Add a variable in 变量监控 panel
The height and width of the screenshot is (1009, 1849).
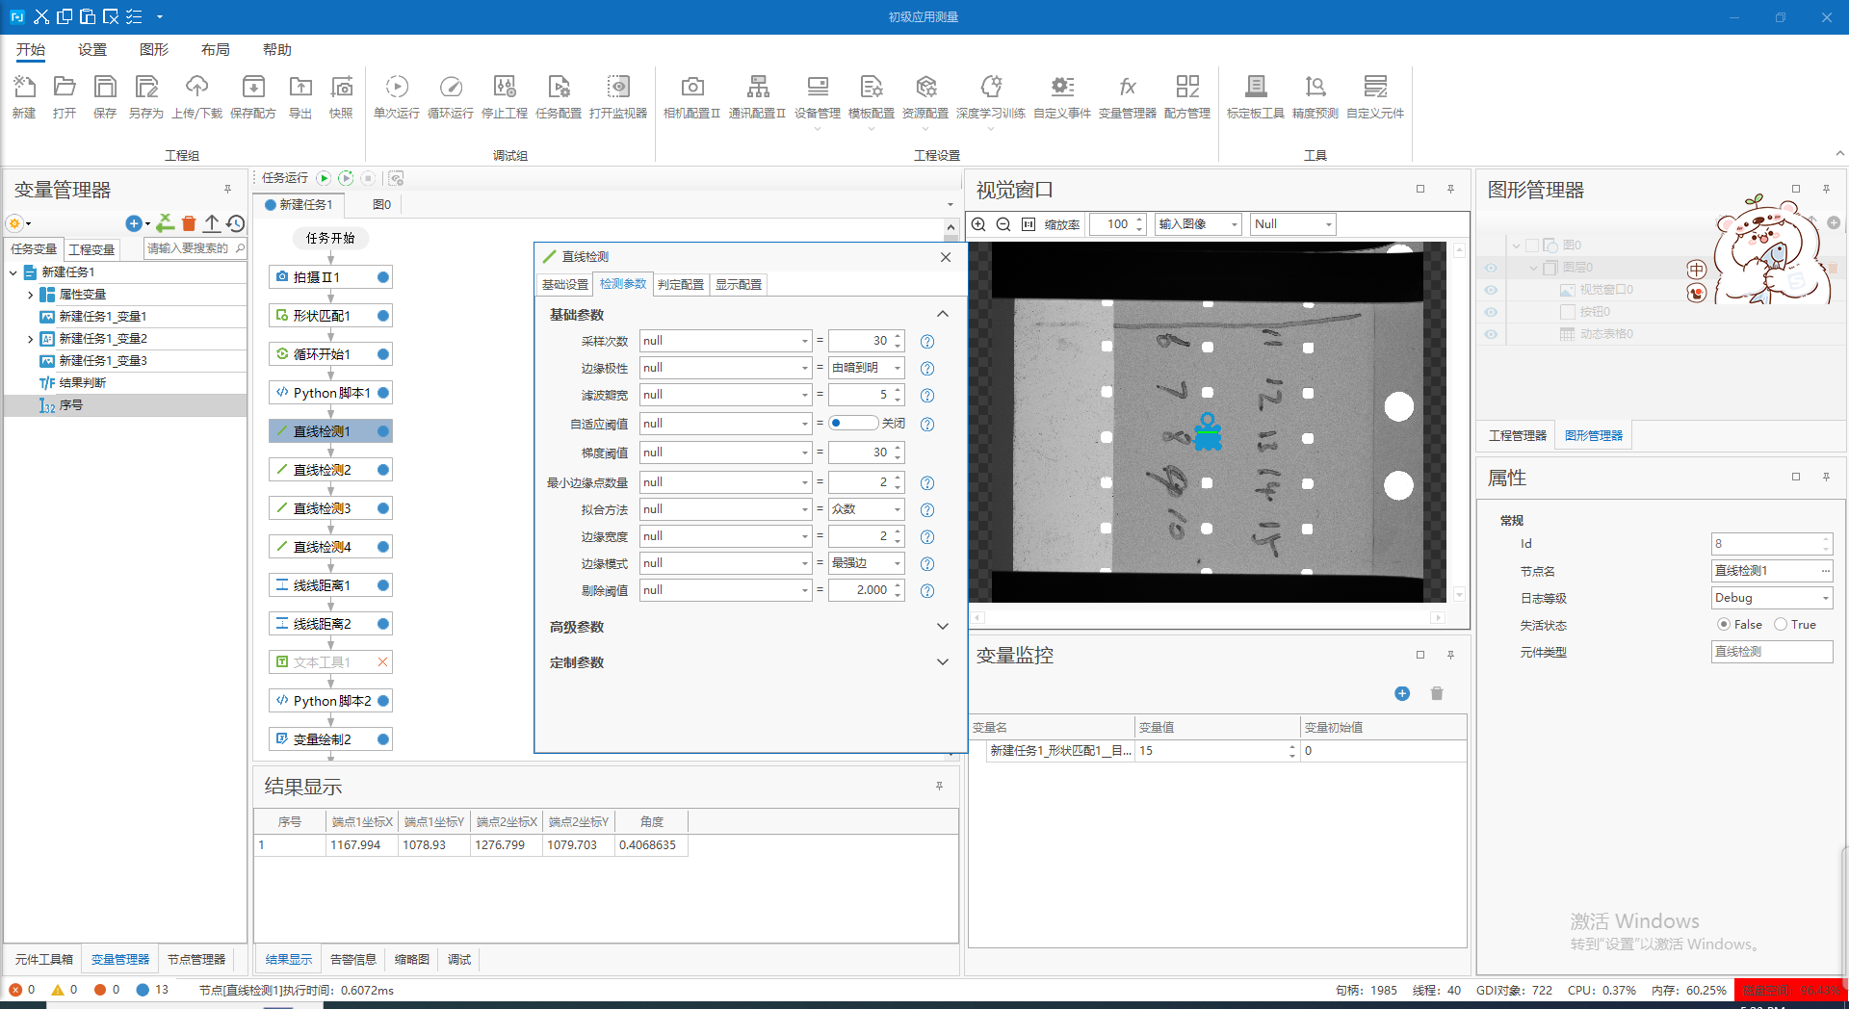click(x=1402, y=693)
